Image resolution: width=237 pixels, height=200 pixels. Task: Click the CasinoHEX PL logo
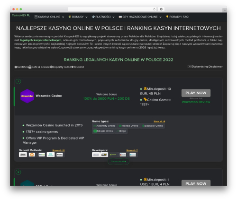[x=21, y=15]
